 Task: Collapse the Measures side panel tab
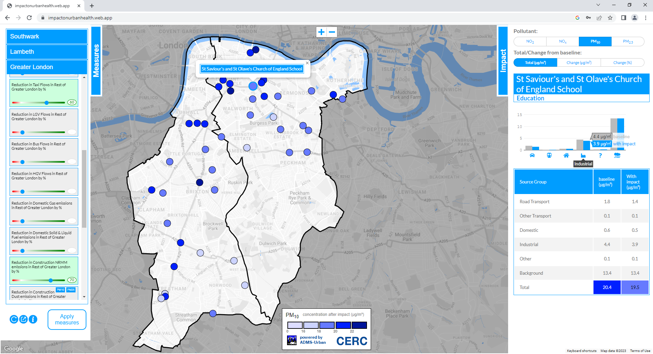96,61
